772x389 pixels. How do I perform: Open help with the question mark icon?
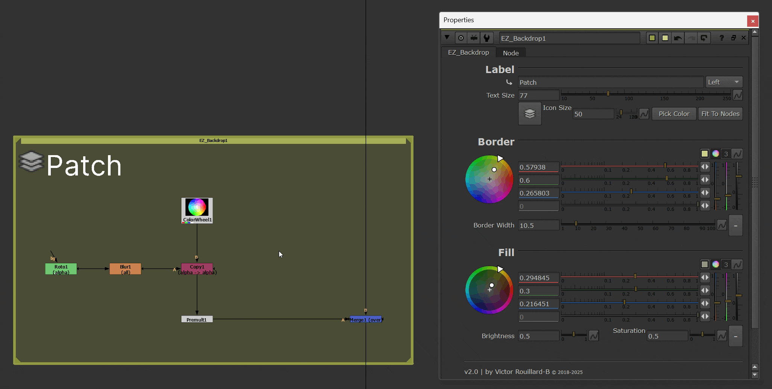point(721,38)
